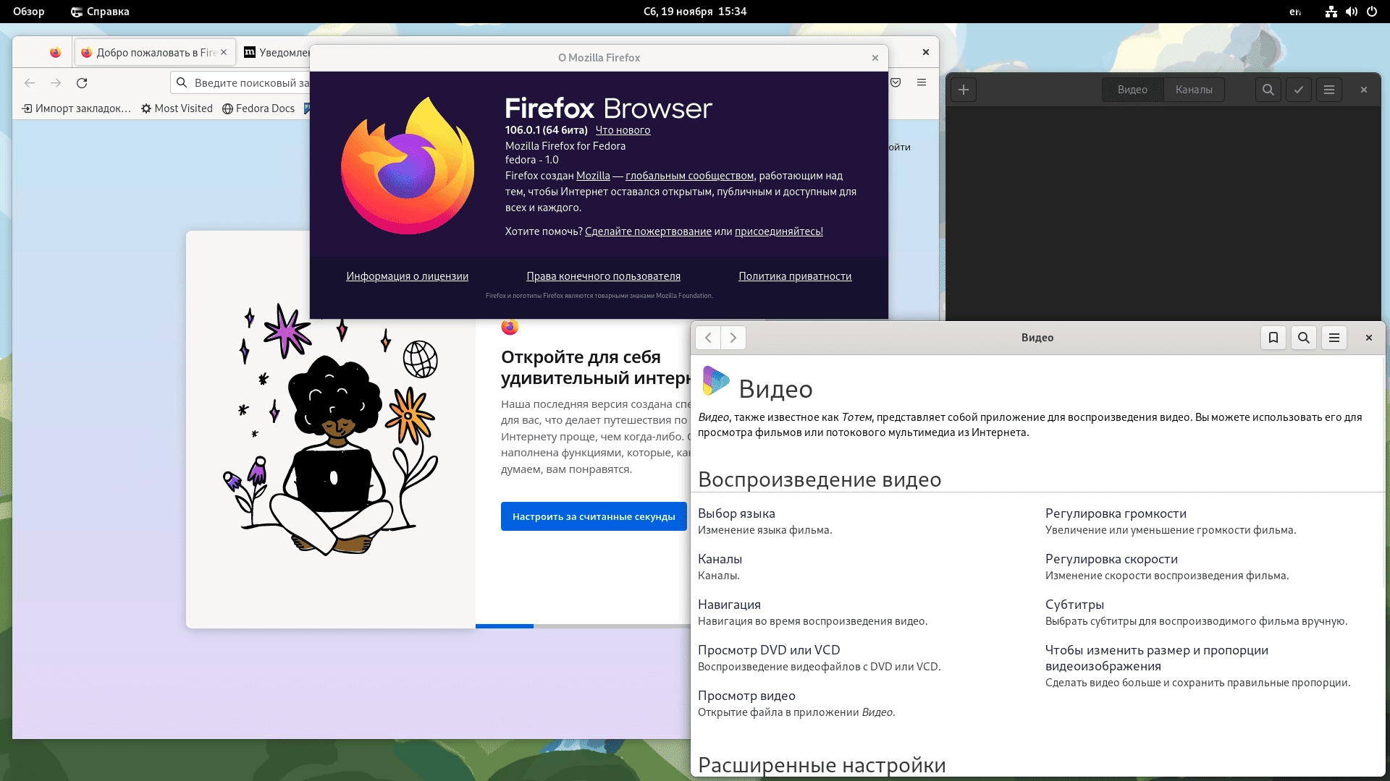Toggle selection mode checkmark in video player
This screenshot has height=781, width=1390.
pos(1299,90)
